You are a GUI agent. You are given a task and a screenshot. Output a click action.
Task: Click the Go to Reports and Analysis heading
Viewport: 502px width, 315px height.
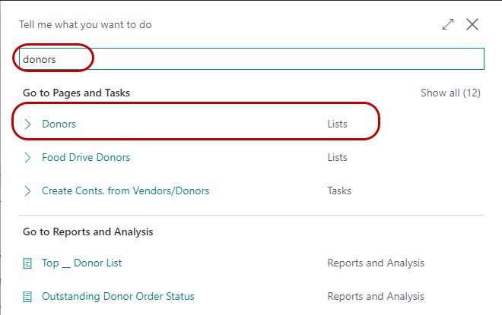[87, 232]
